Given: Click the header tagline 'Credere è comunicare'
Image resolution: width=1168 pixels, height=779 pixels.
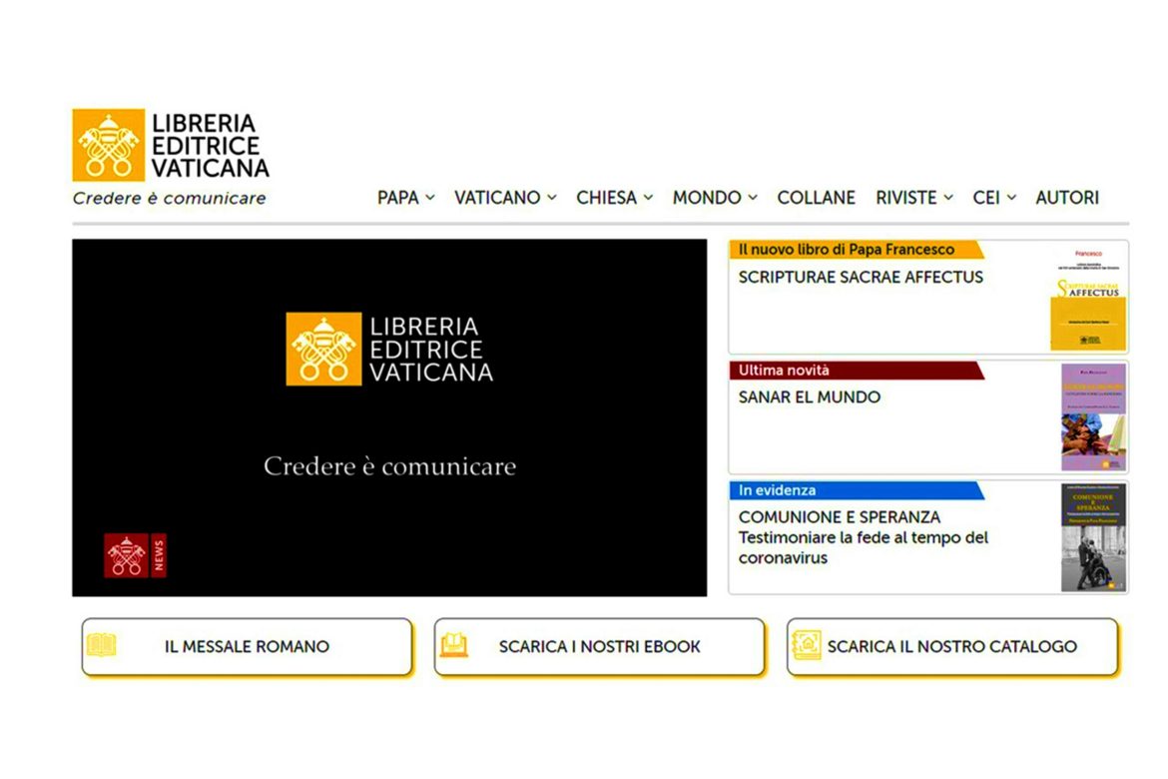Looking at the screenshot, I should point(169,199).
